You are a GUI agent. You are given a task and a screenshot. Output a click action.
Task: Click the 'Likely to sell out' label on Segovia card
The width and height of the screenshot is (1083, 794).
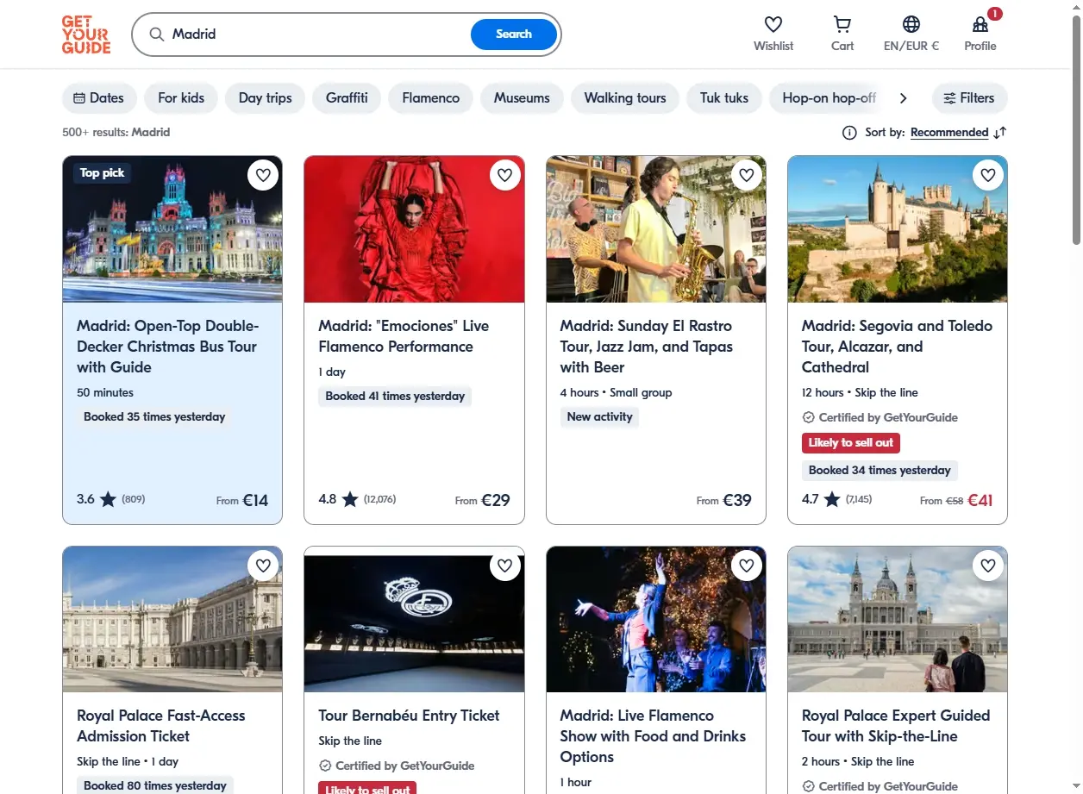851,443
